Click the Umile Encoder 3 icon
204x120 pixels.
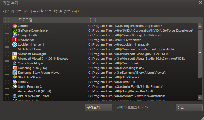[x=15, y=87]
